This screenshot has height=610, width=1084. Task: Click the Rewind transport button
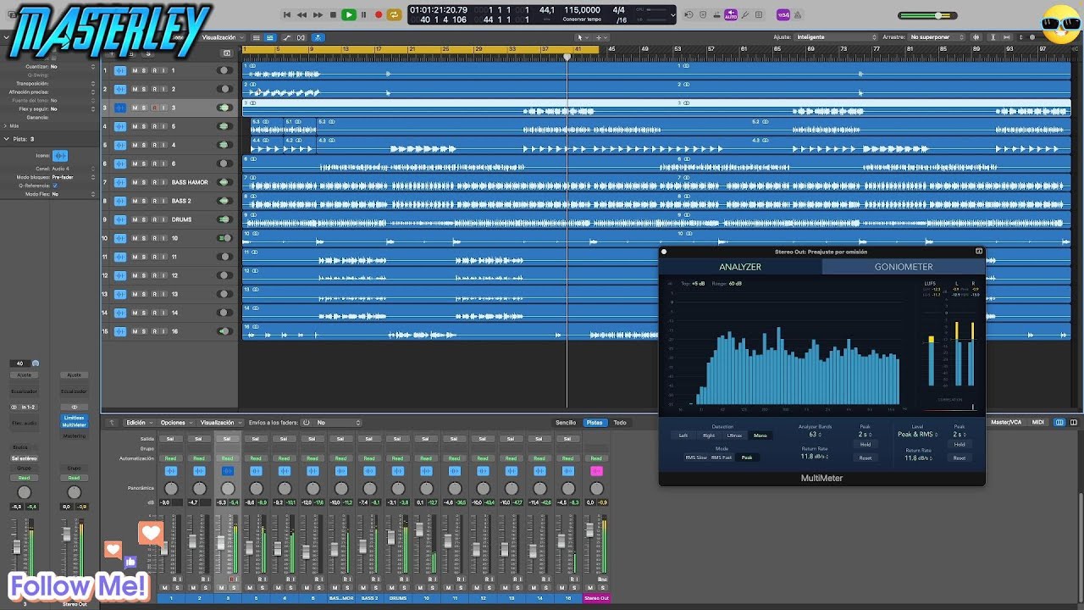pos(302,14)
